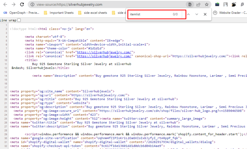This screenshot has width=247, height=149.
Task: Click the 0/0 find result count
Action: click(x=175, y=14)
